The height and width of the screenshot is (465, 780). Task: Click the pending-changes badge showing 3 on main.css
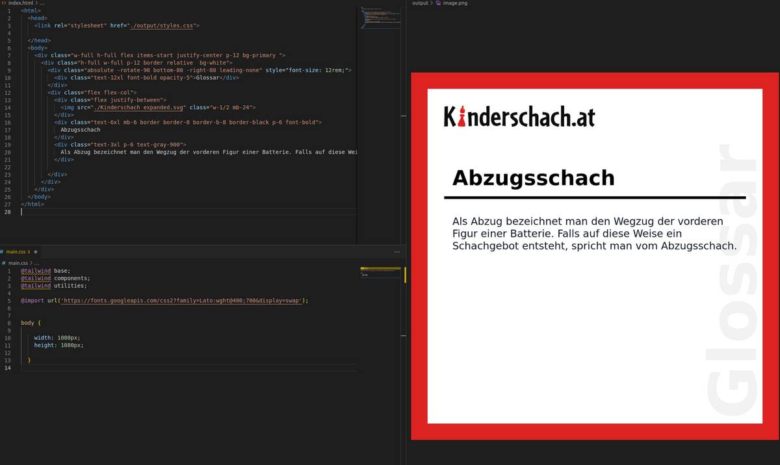tap(29, 251)
